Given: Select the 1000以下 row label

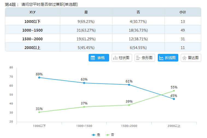Looking at the screenshot, I should 33,22.
